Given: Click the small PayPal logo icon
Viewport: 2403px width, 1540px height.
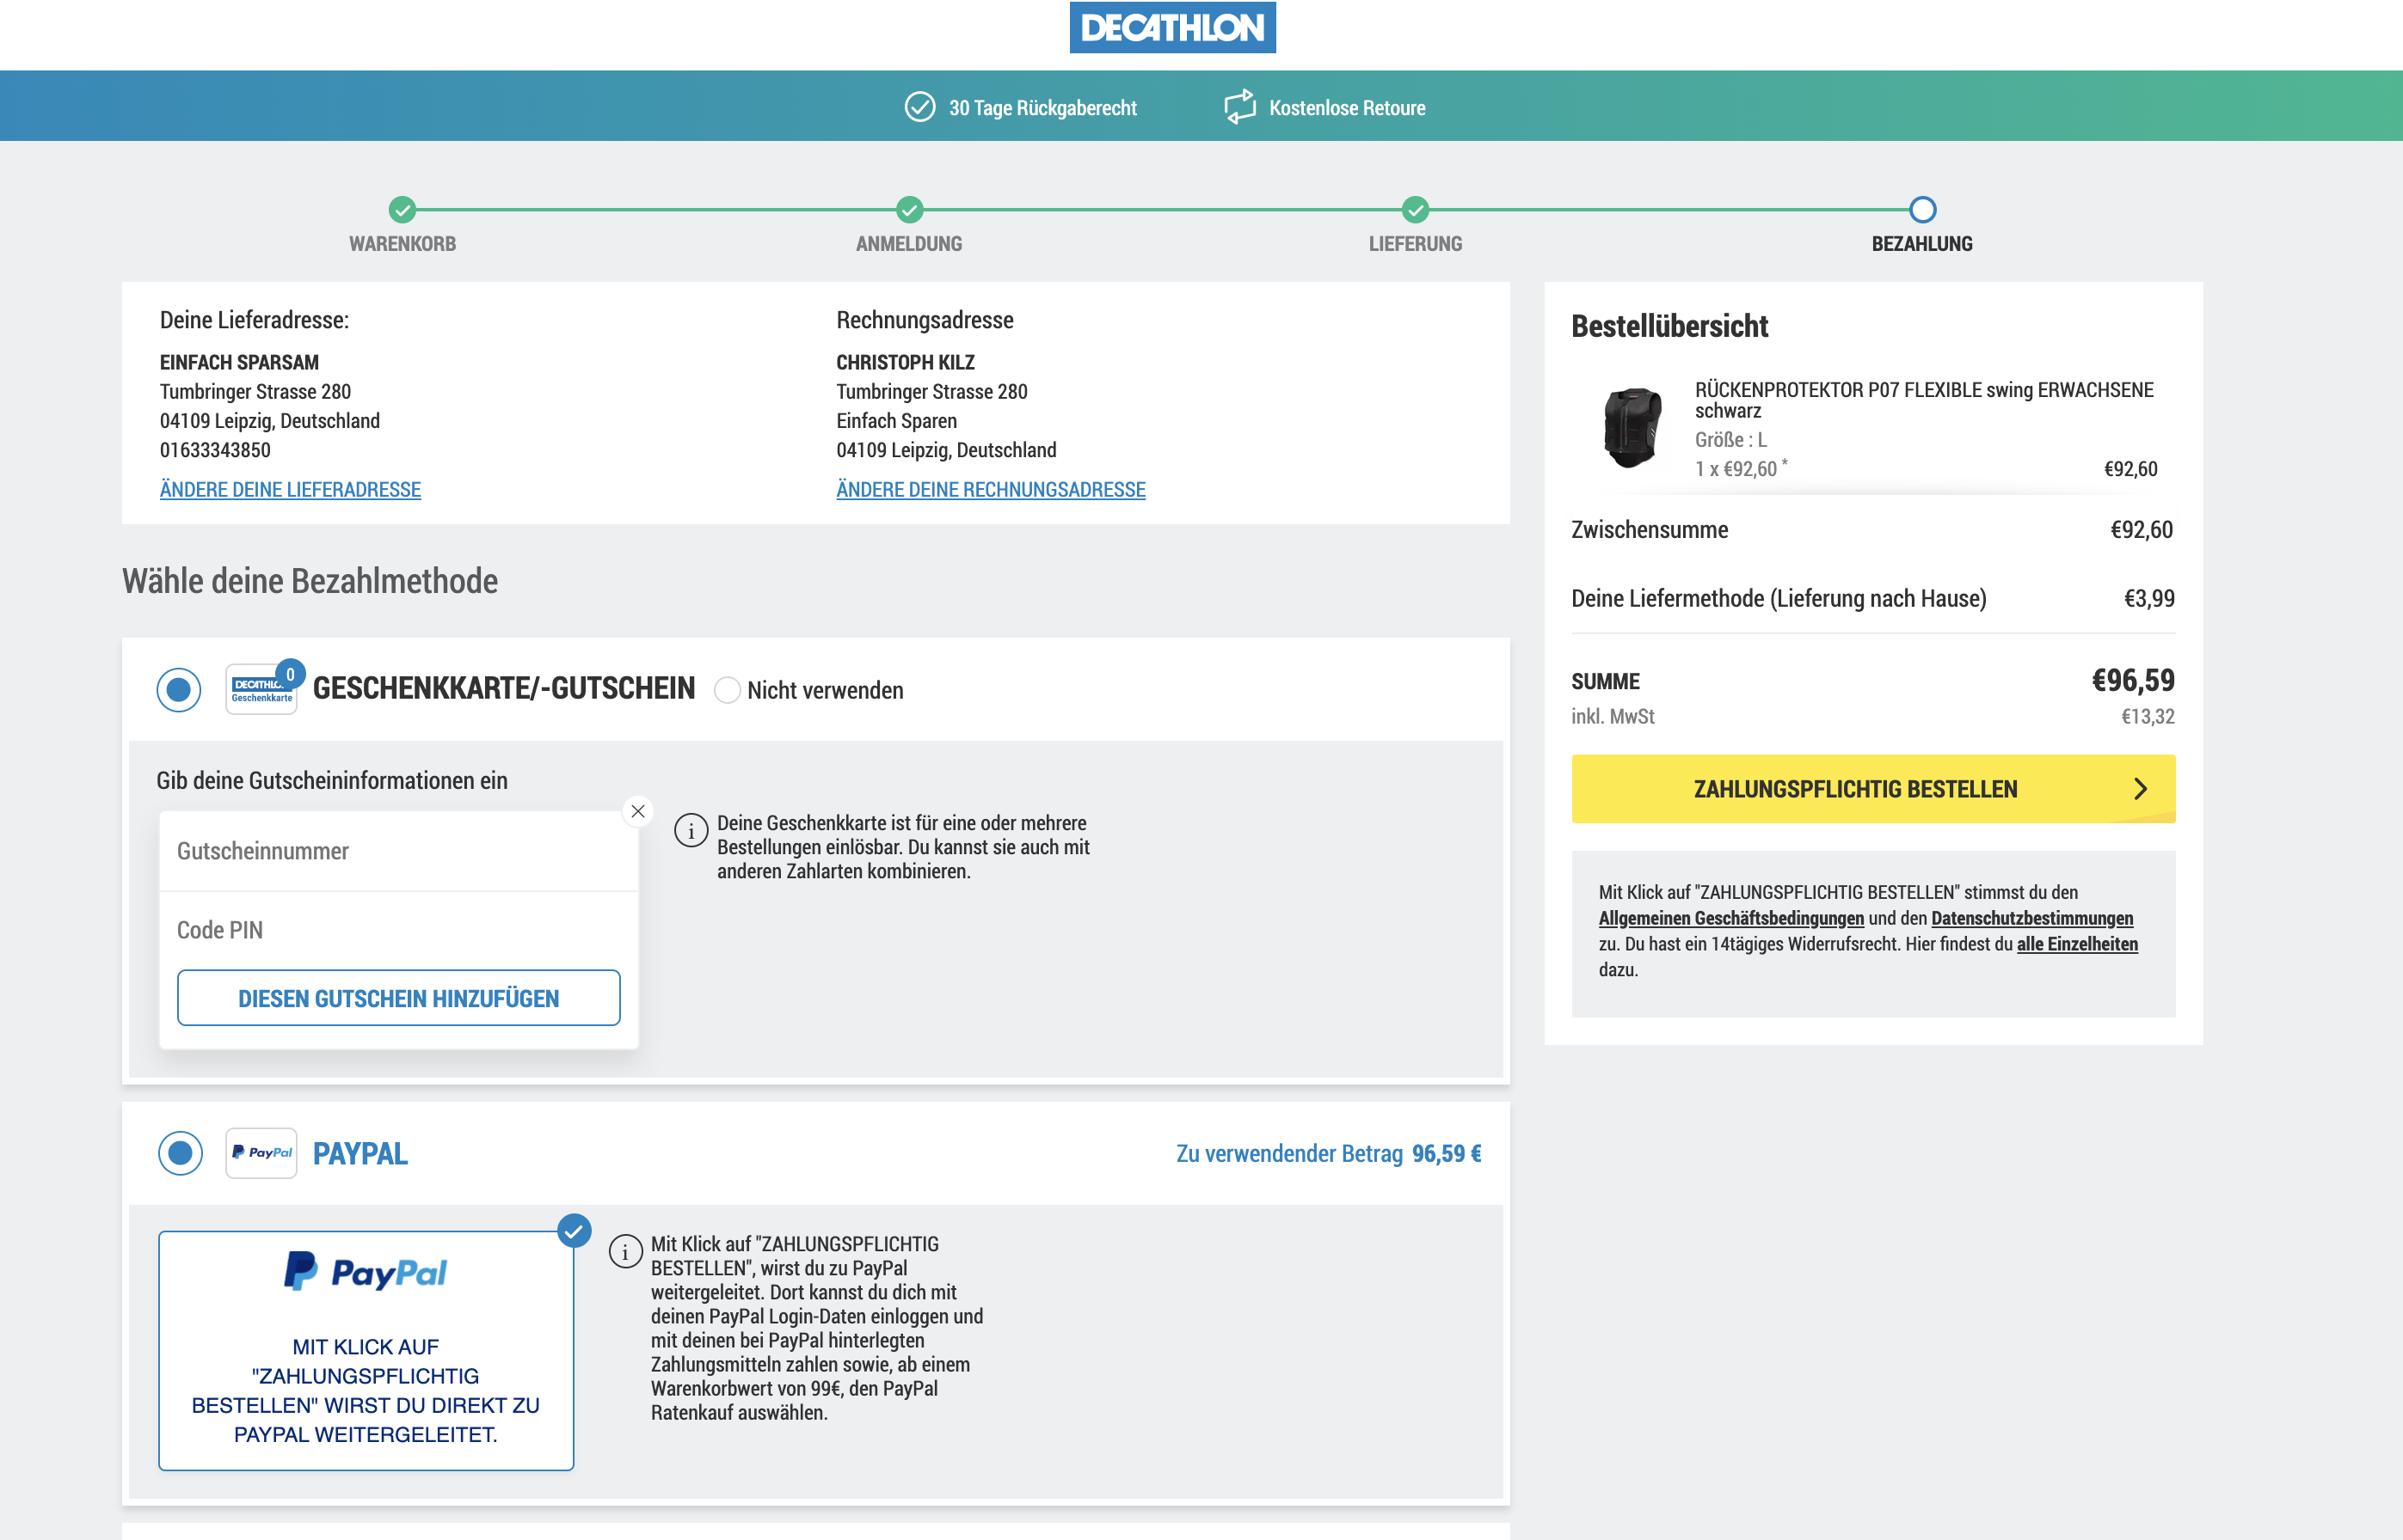Looking at the screenshot, I should point(261,1153).
